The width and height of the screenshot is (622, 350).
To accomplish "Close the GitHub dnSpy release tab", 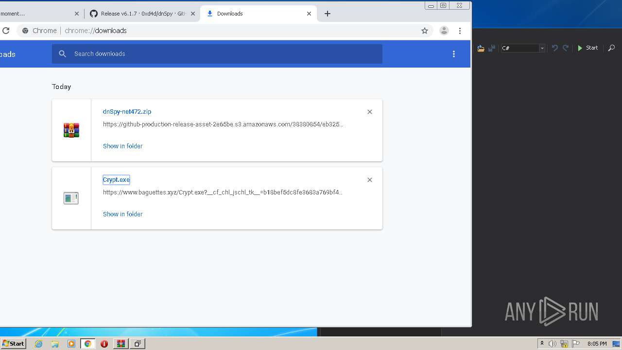I will click(193, 14).
